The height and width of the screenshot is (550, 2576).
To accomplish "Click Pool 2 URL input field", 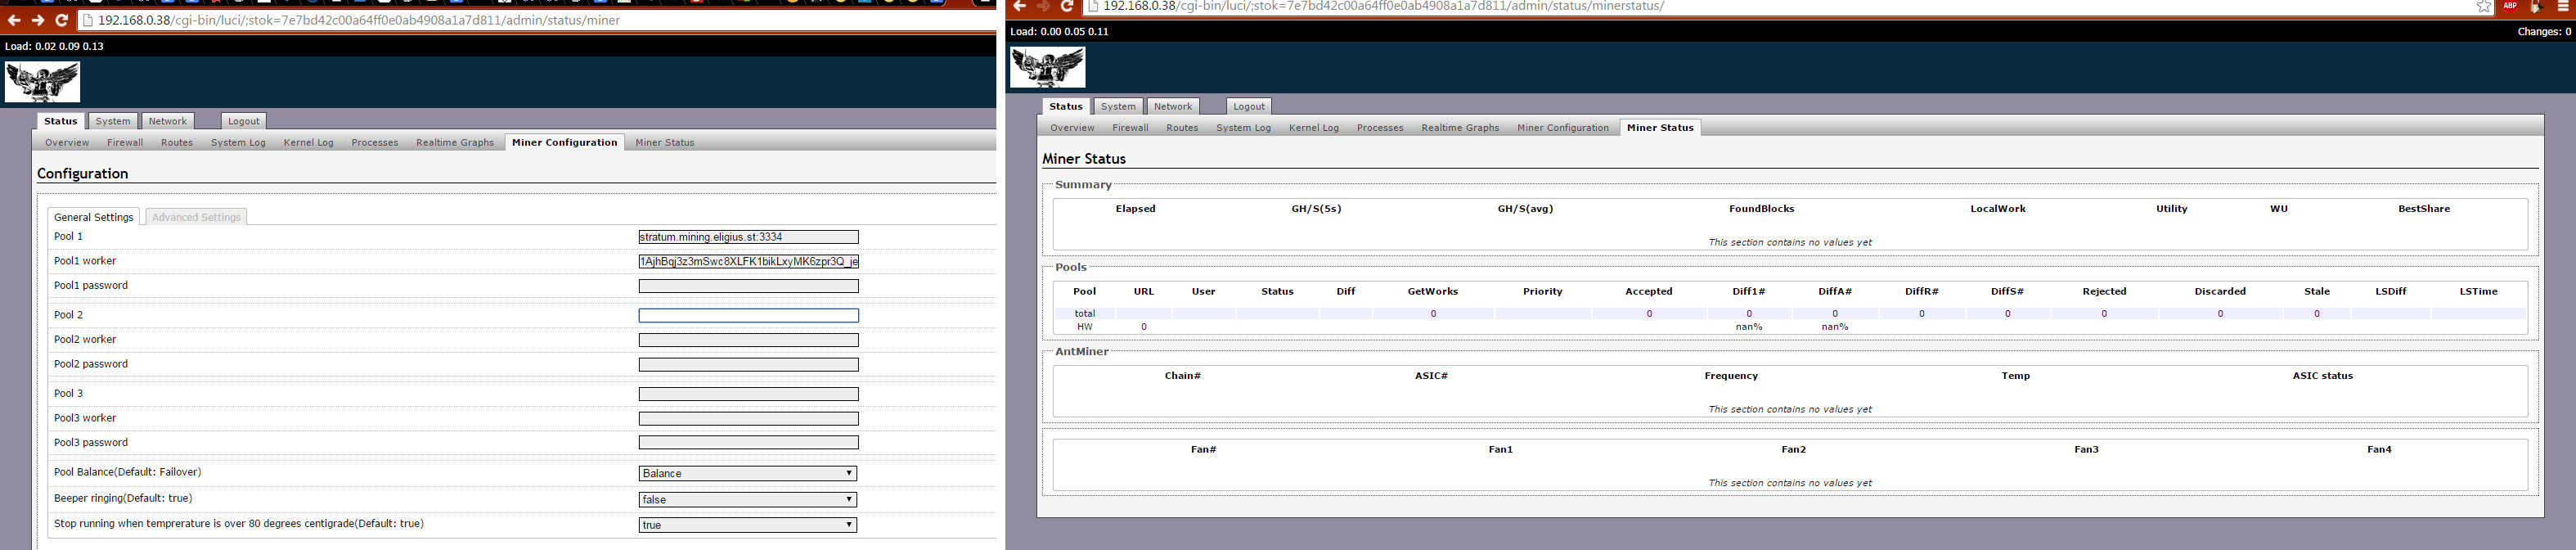I will point(748,315).
